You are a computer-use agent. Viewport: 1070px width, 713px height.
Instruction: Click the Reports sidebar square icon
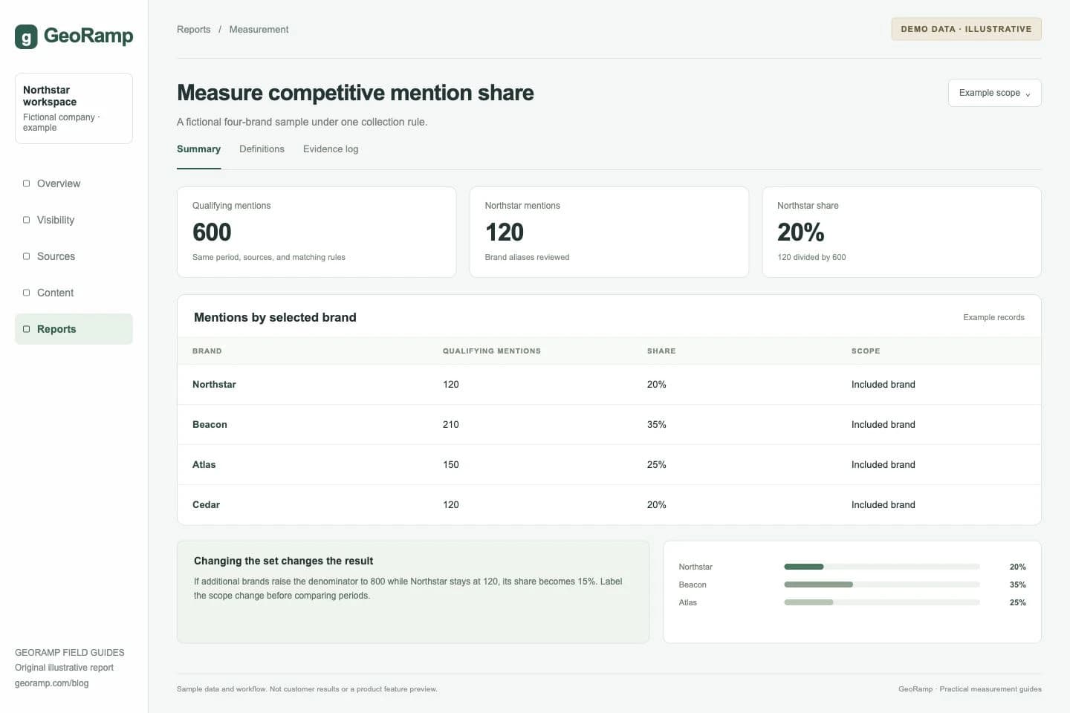pos(27,329)
